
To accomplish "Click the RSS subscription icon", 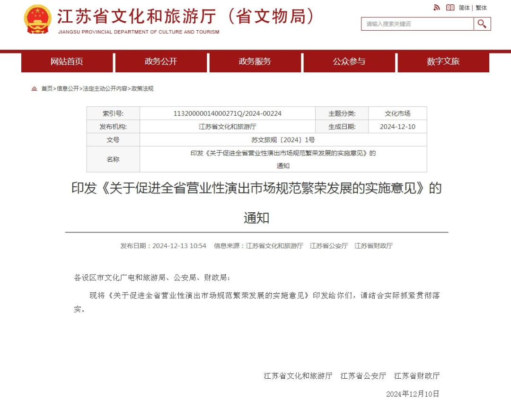I will click(x=436, y=7).
